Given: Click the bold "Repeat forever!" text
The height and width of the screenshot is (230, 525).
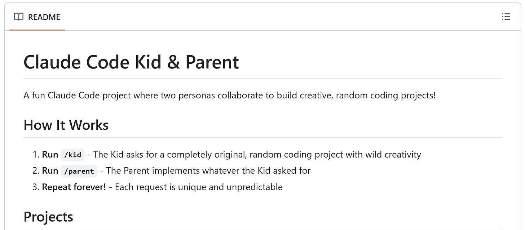Looking at the screenshot, I should [74, 187].
